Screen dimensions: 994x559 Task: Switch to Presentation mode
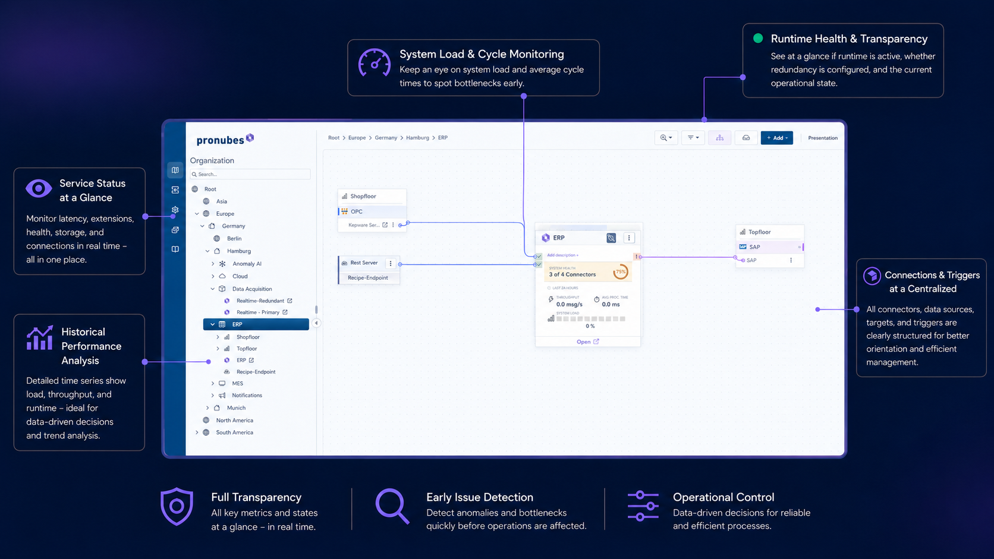coord(823,138)
